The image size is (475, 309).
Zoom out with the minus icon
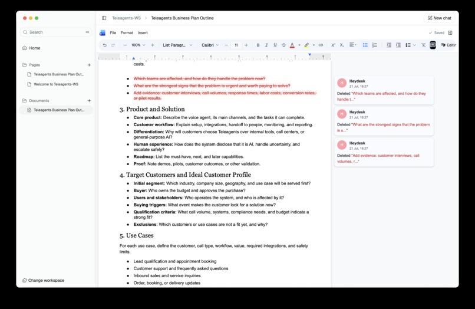click(125, 45)
